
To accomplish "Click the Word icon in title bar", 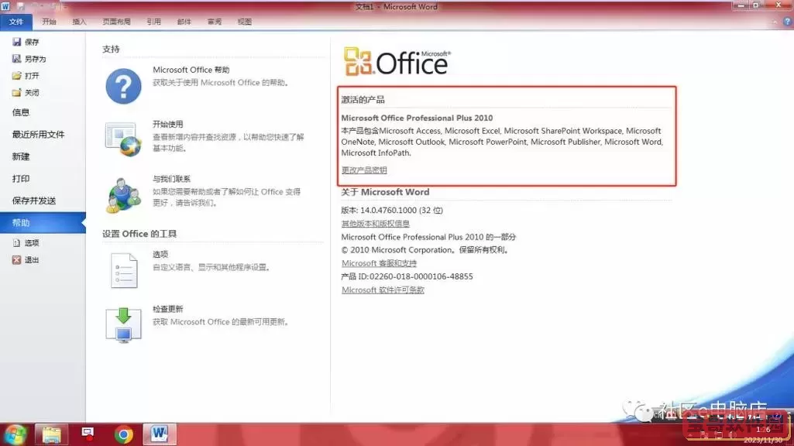I will click(5, 6).
